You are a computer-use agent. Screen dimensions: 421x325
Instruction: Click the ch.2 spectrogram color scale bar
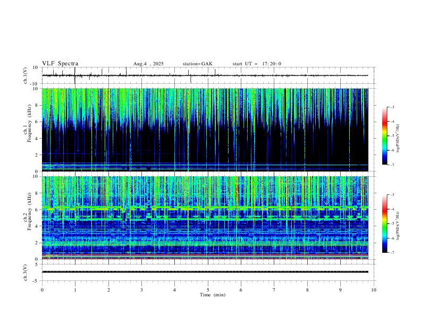tap(384, 224)
